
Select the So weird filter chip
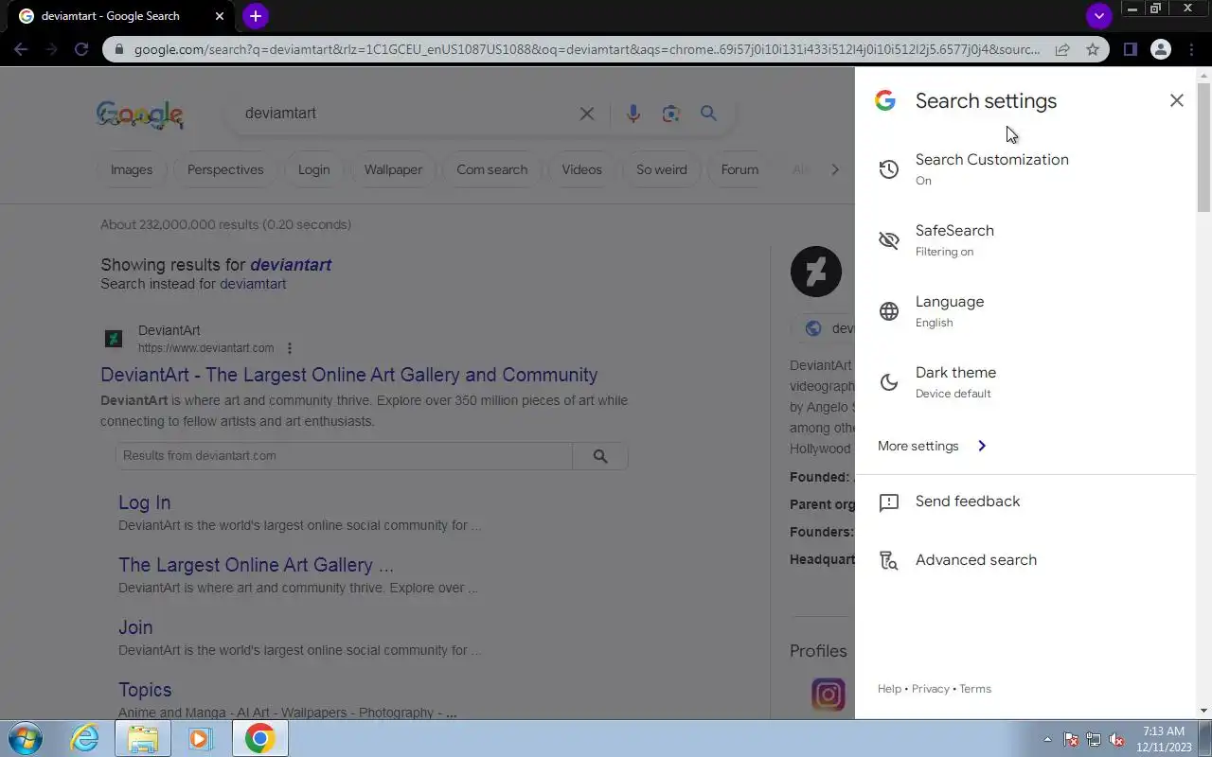(x=661, y=169)
